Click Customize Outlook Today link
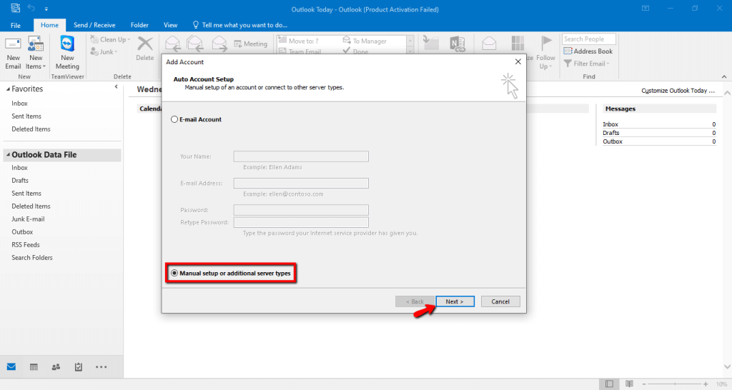 678,91
